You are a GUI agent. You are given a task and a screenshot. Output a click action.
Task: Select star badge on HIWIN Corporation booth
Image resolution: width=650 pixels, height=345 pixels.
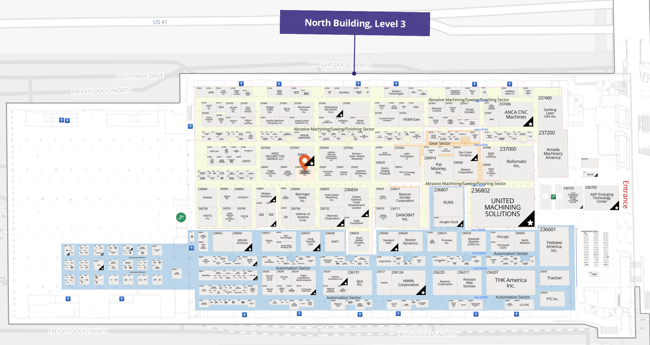pos(423,292)
